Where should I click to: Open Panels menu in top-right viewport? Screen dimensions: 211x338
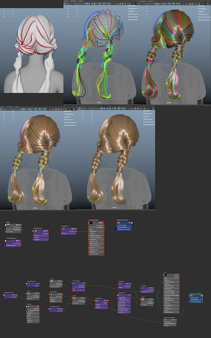[150, 1]
